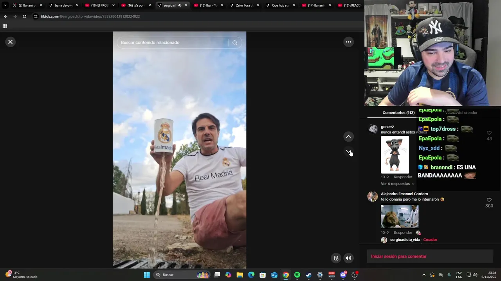Open Spotify from taskbar

[x=297, y=275]
